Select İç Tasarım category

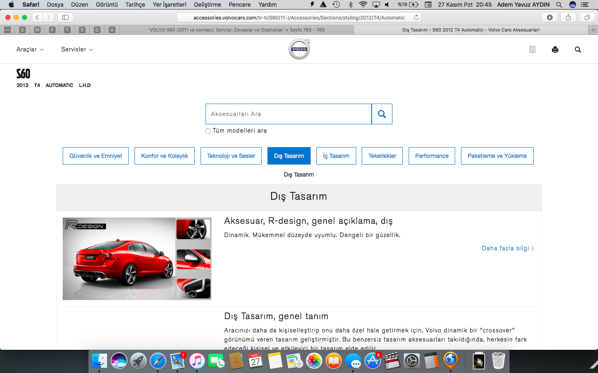[336, 156]
